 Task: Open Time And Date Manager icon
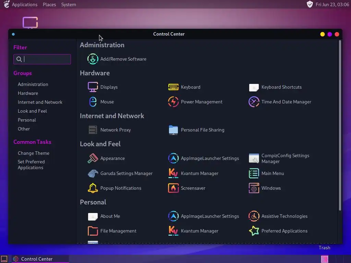point(254,102)
